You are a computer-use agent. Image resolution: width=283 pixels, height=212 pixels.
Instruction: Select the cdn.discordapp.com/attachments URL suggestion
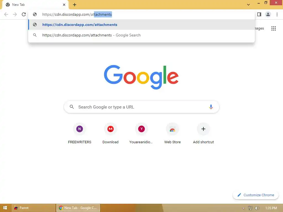click(x=141, y=25)
